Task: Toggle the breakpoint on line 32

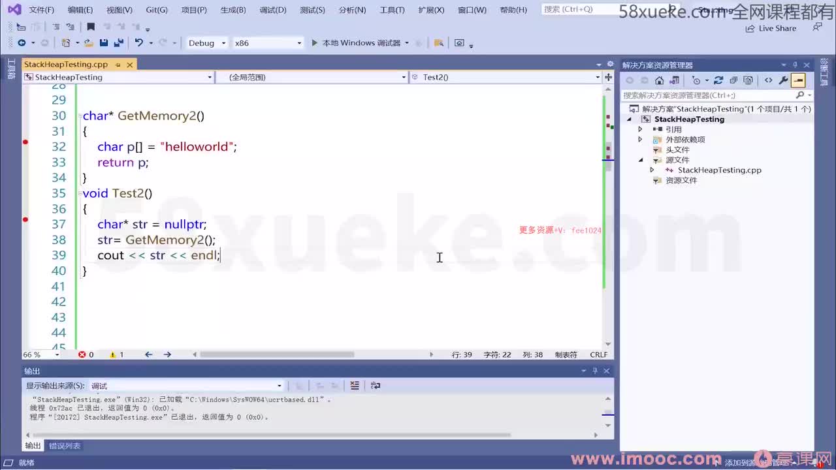Action: coord(25,142)
